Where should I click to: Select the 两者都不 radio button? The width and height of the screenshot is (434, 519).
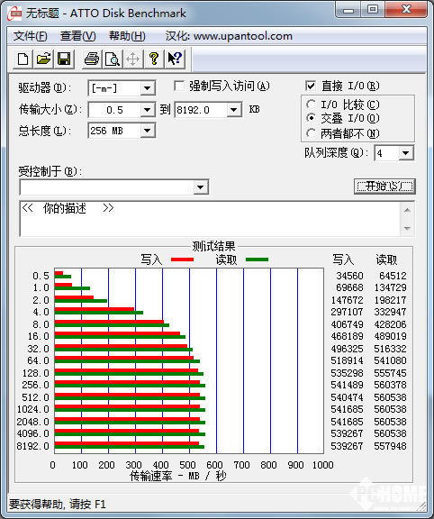311,133
